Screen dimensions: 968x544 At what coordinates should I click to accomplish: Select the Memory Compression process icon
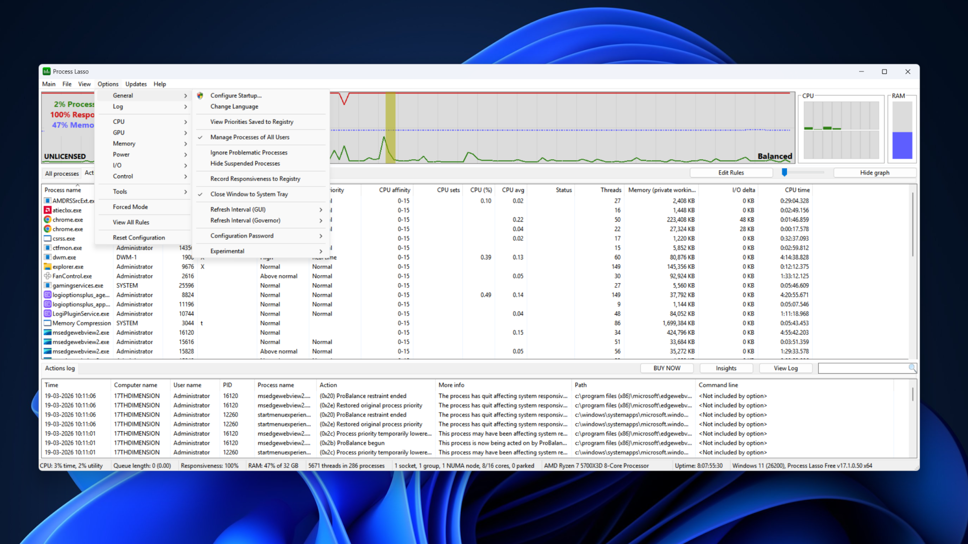click(x=48, y=323)
